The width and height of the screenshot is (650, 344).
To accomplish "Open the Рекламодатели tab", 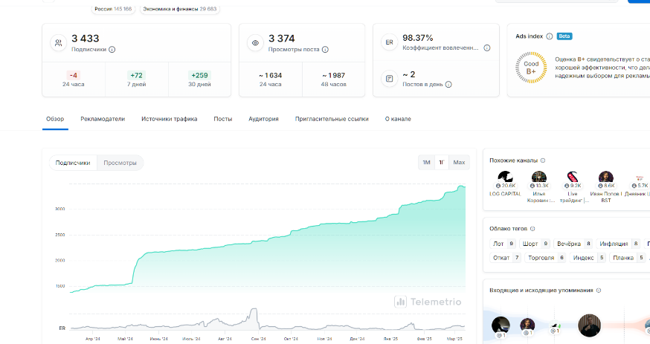I will tap(103, 119).
